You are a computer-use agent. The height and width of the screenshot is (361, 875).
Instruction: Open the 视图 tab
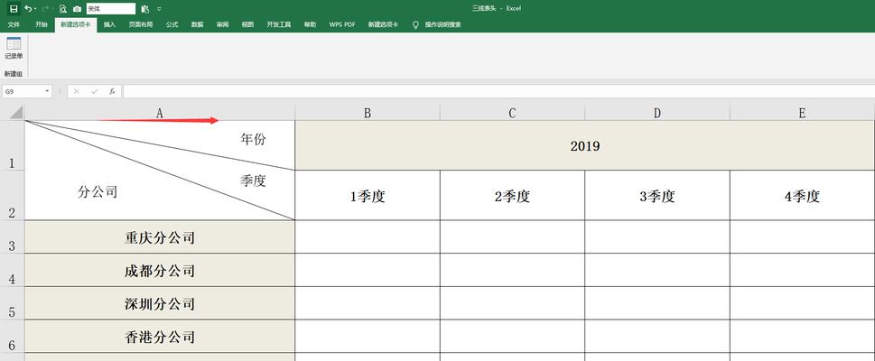coord(247,24)
